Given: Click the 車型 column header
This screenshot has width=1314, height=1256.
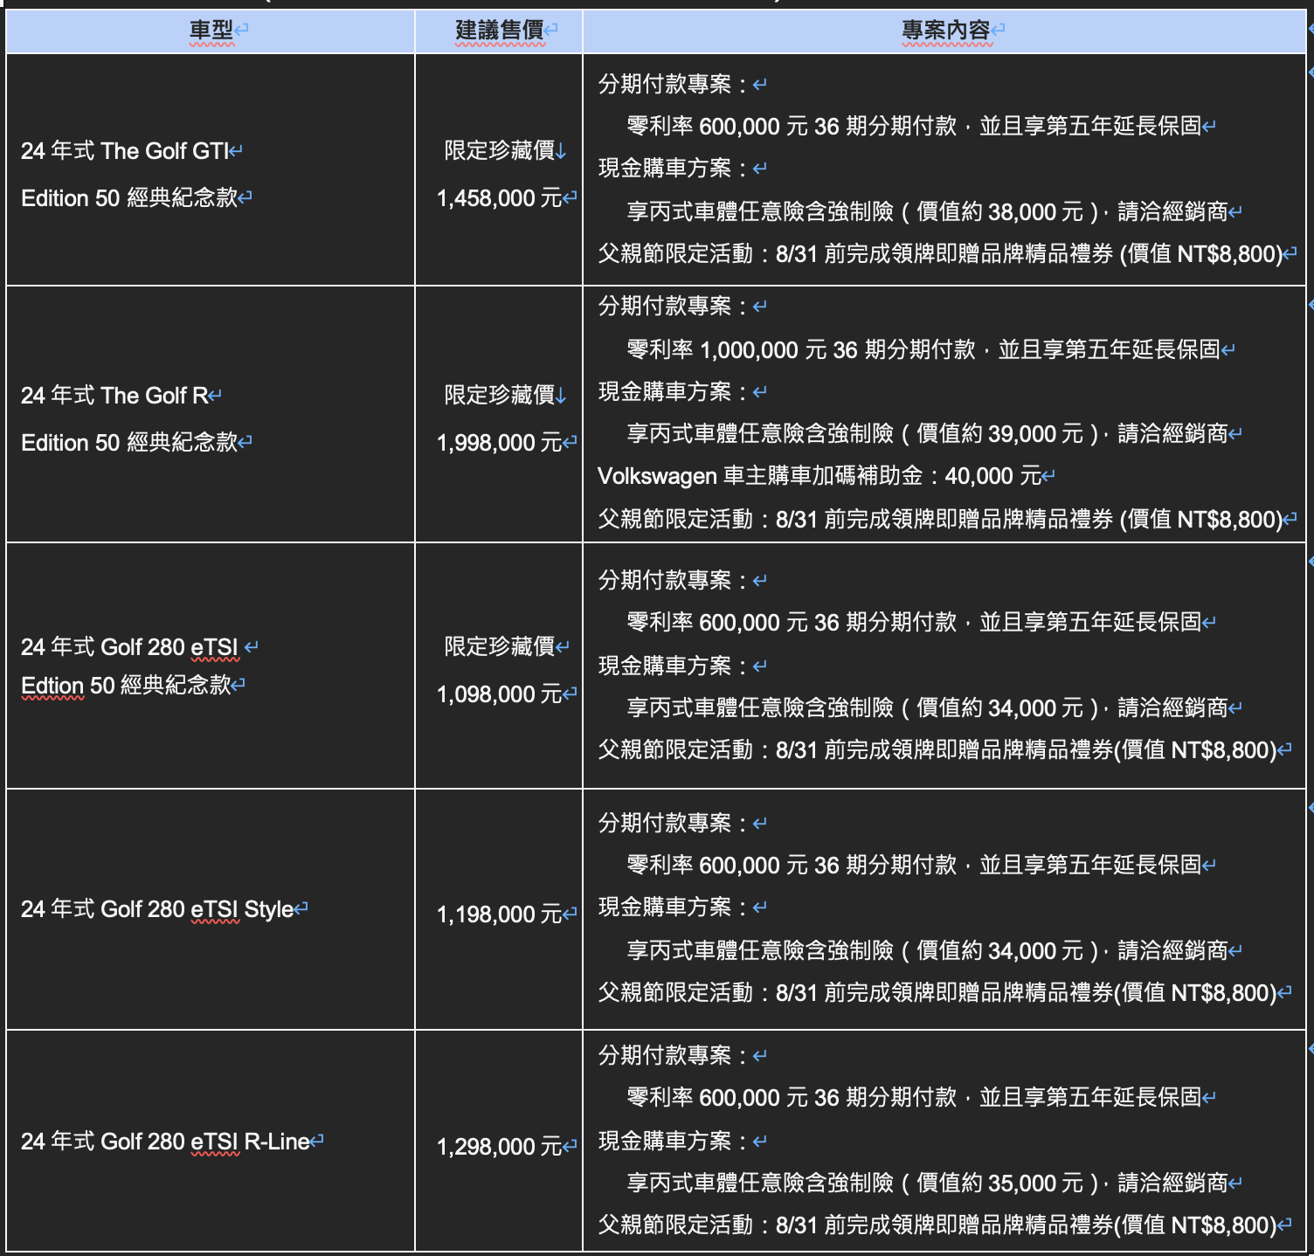Looking at the screenshot, I should pyautogui.click(x=211, y=31).
